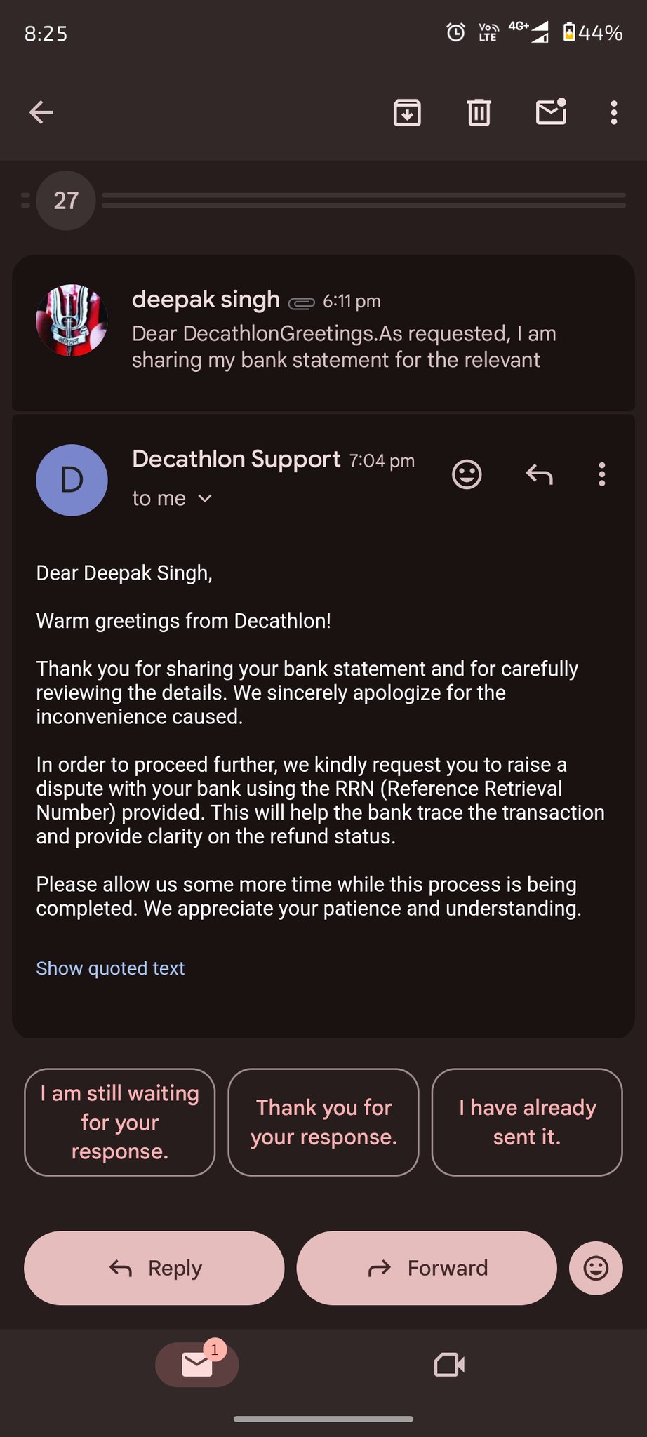Screen dimensions: 647x1437
Task: Go back using the arrow icon
Action: pyautogui.click(x=41, y=112)
